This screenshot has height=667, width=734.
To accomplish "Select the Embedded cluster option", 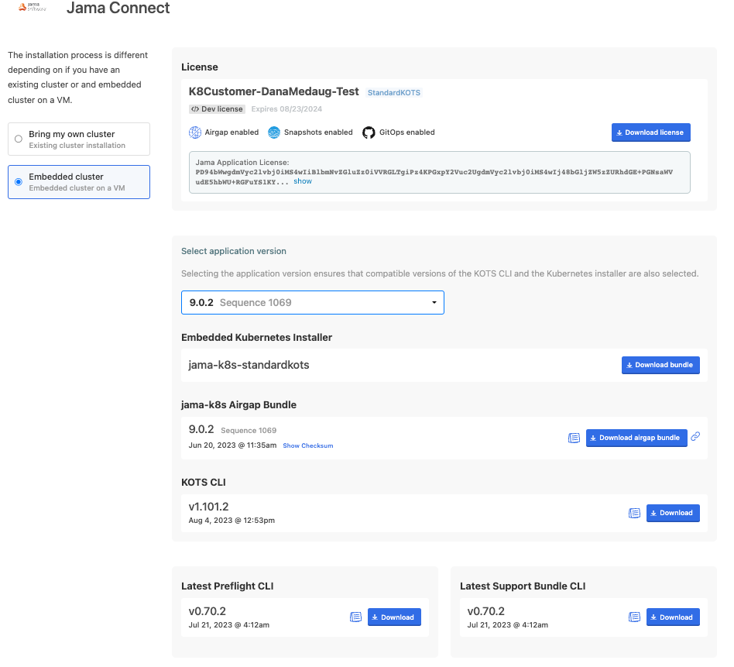I will point(18,182).
